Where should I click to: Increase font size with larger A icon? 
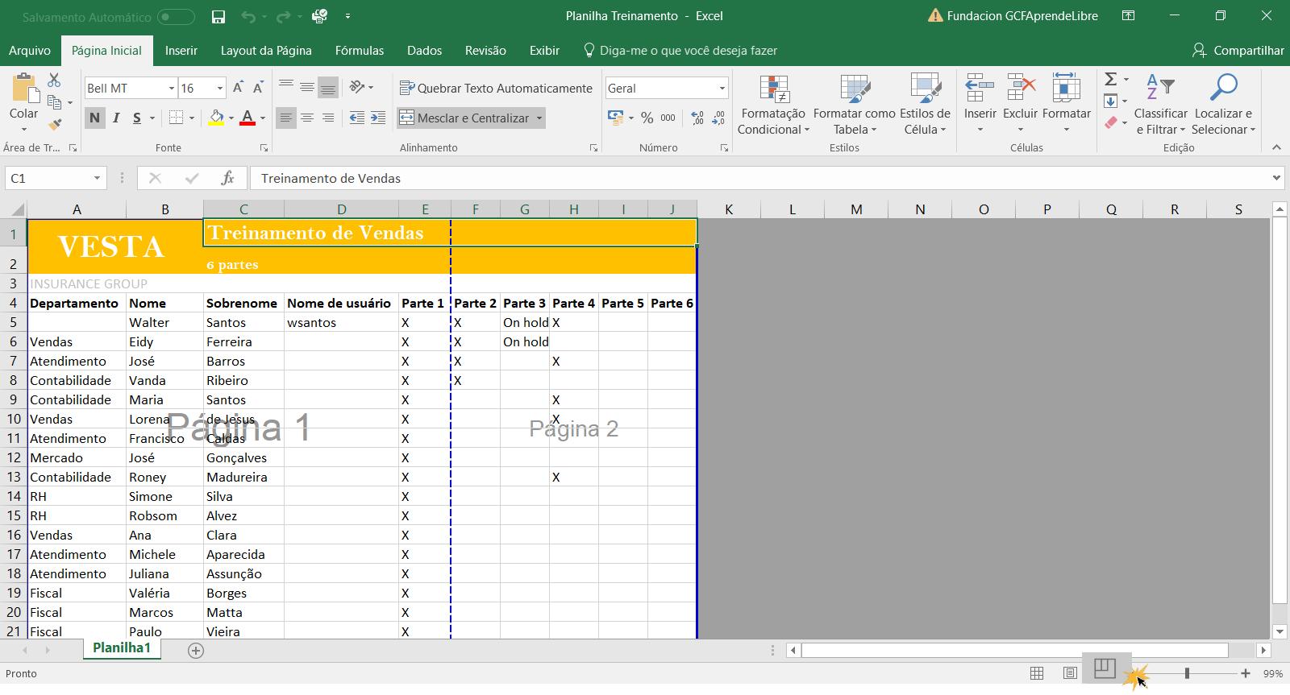[x=238, y=88]
